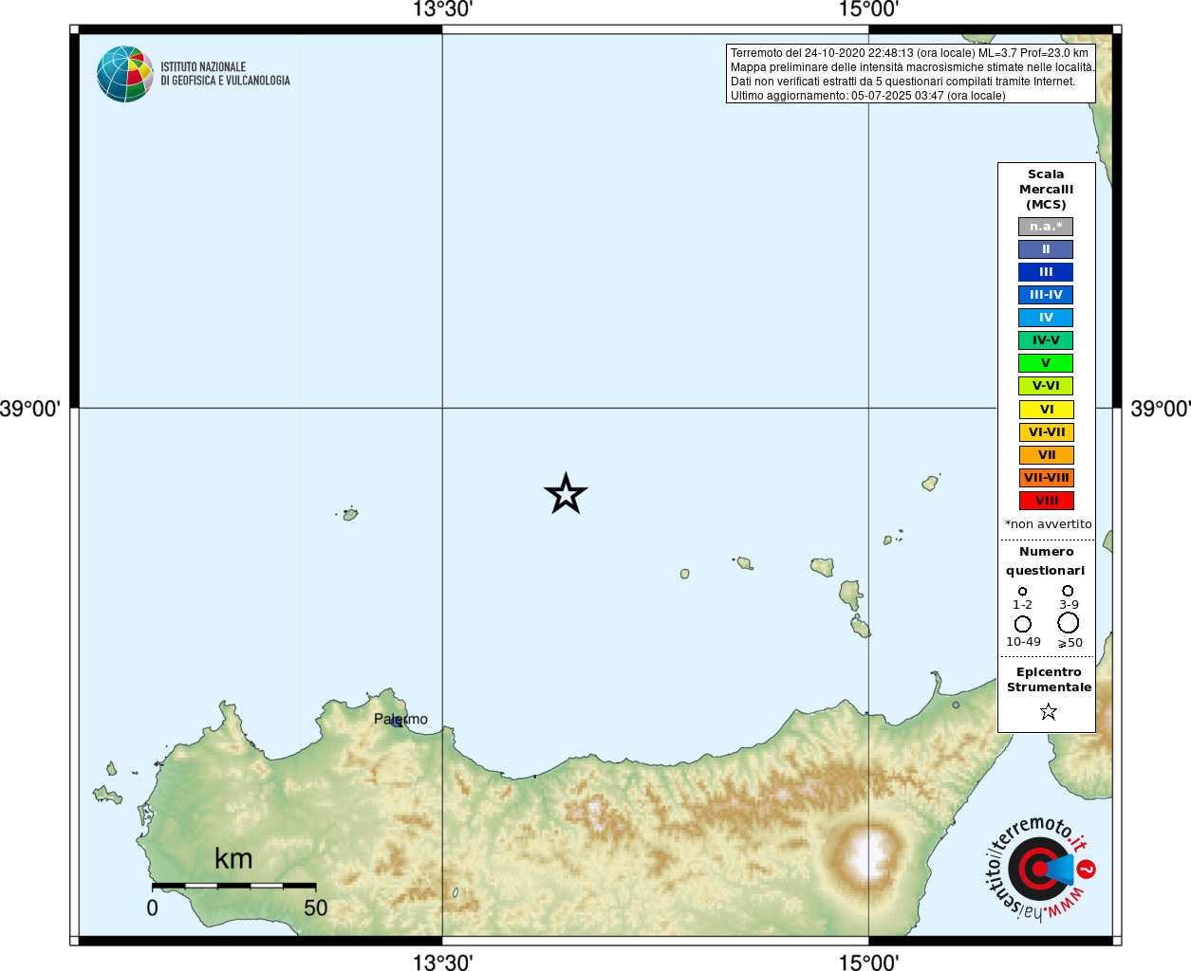The height and width of the screenshot is (971, 1191).
Task: Select the green V swatch
Action: pyautogui.click(x=1046, y=363)
